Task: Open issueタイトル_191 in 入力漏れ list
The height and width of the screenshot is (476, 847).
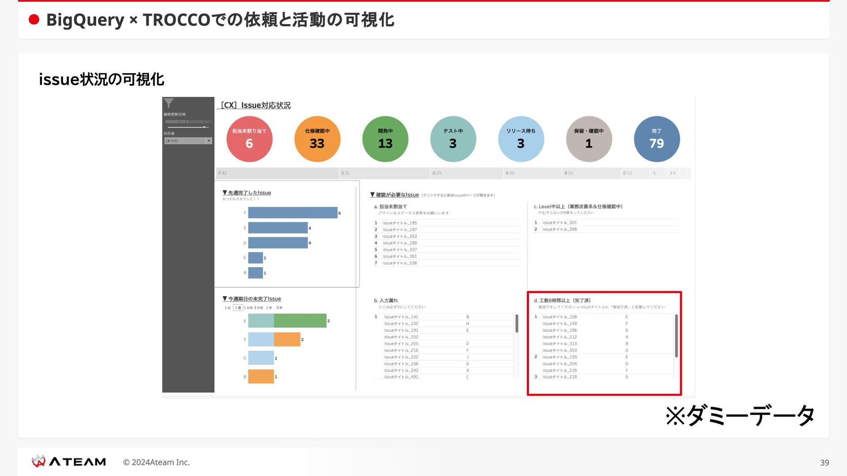Action: 401,330
